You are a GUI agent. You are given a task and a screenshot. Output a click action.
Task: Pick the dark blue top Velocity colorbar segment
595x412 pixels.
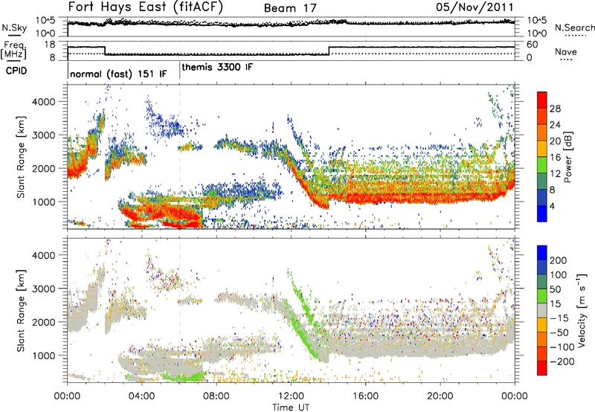[543, 256]
